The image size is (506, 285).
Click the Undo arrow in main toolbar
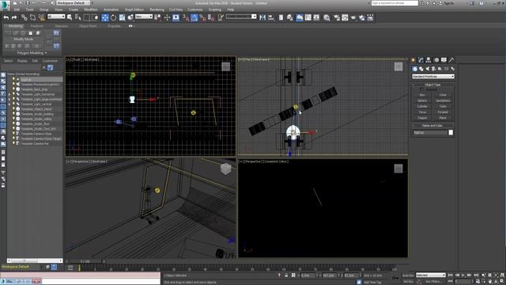pyautogui.click(x=6, y=17)
